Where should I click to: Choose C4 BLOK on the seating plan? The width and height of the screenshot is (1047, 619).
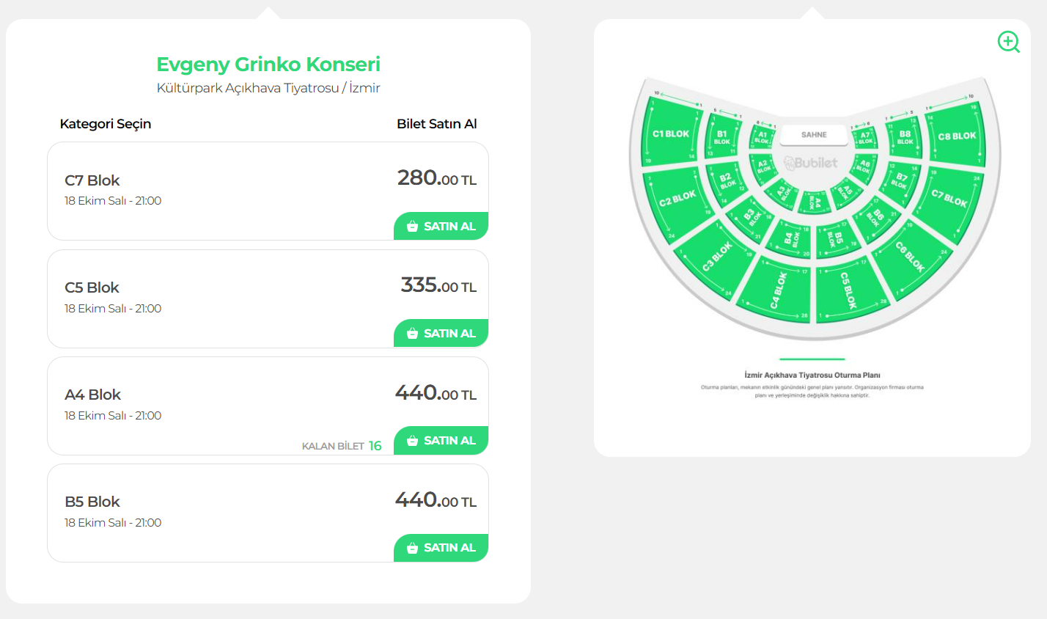pyautogui.click(x=779, y=290)
